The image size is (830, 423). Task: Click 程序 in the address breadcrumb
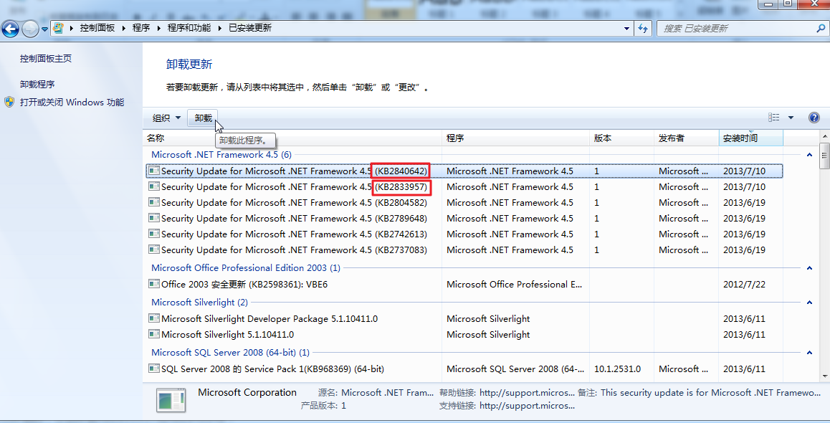[x=141, y=28]
